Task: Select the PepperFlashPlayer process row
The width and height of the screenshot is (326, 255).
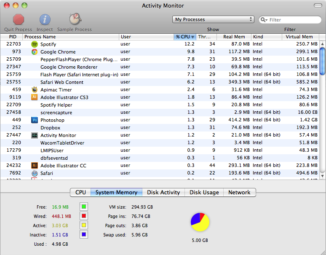Action: 160,59
